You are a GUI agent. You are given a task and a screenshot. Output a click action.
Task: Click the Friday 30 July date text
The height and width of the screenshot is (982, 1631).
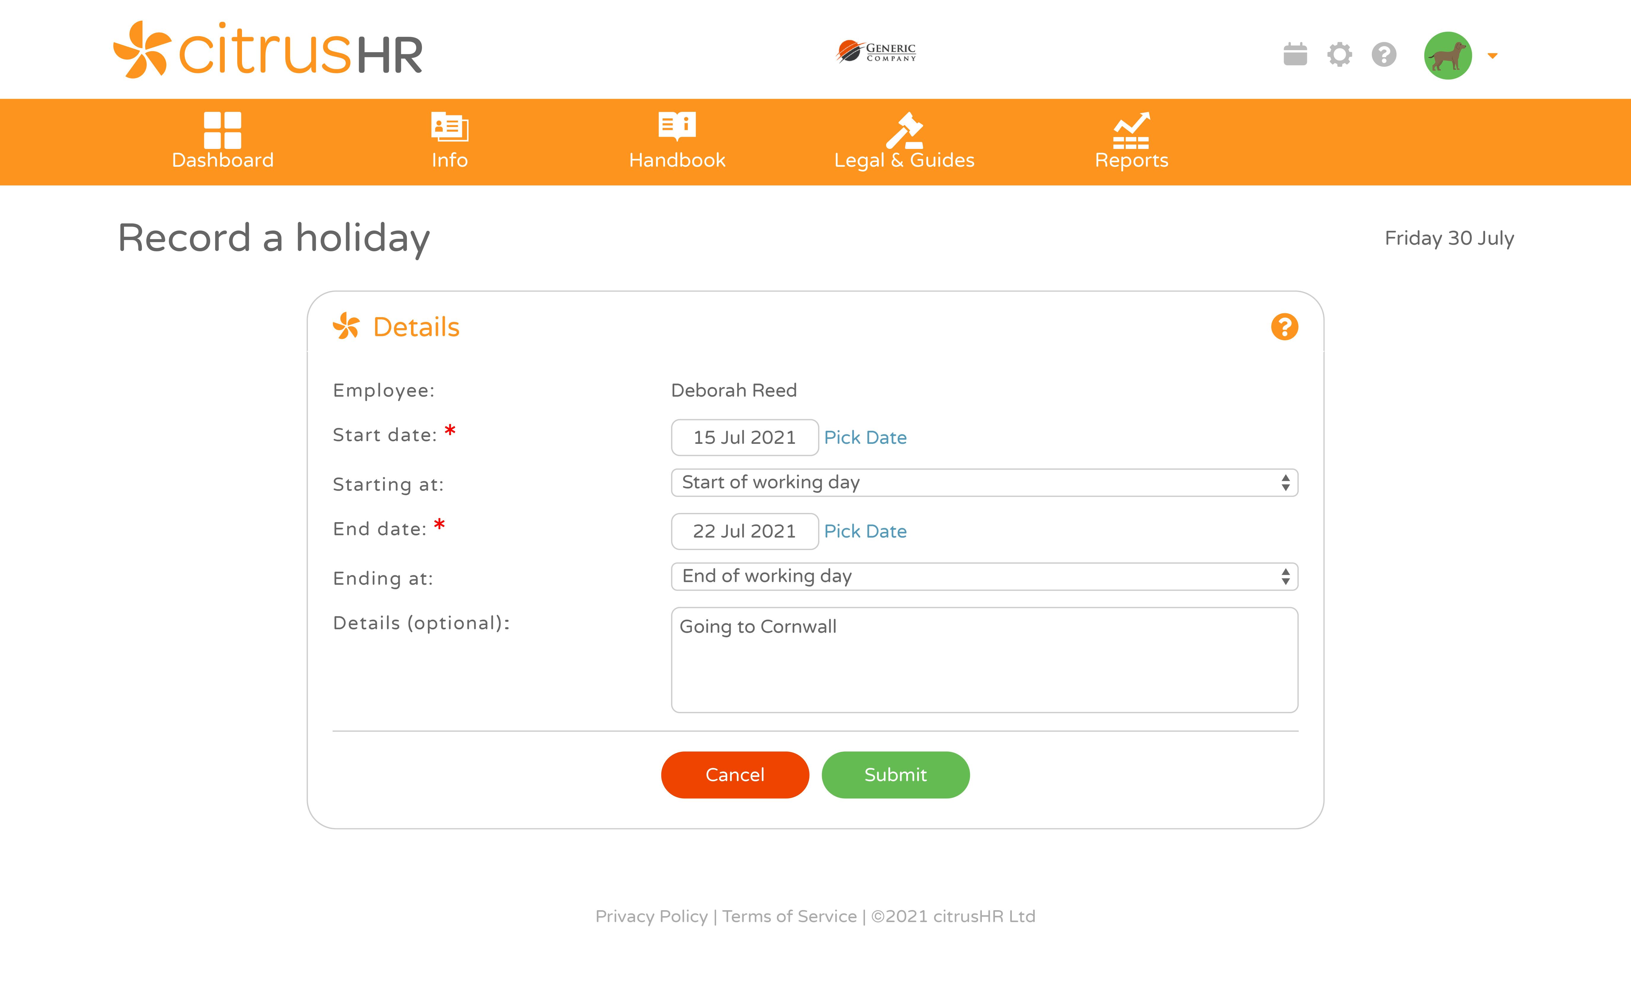(x=1449, y=238)
